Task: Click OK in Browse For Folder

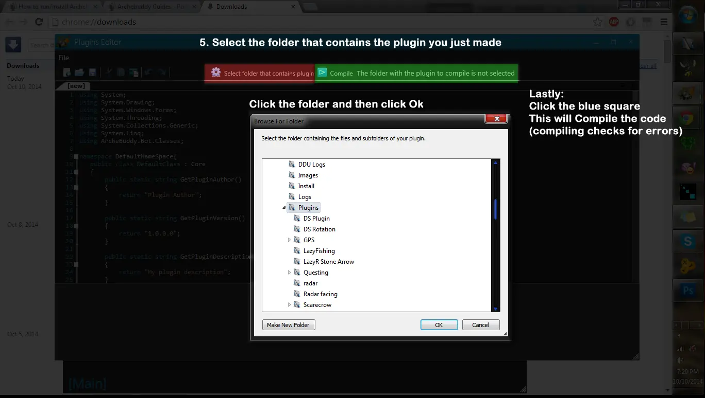Action: pos(439,325)
